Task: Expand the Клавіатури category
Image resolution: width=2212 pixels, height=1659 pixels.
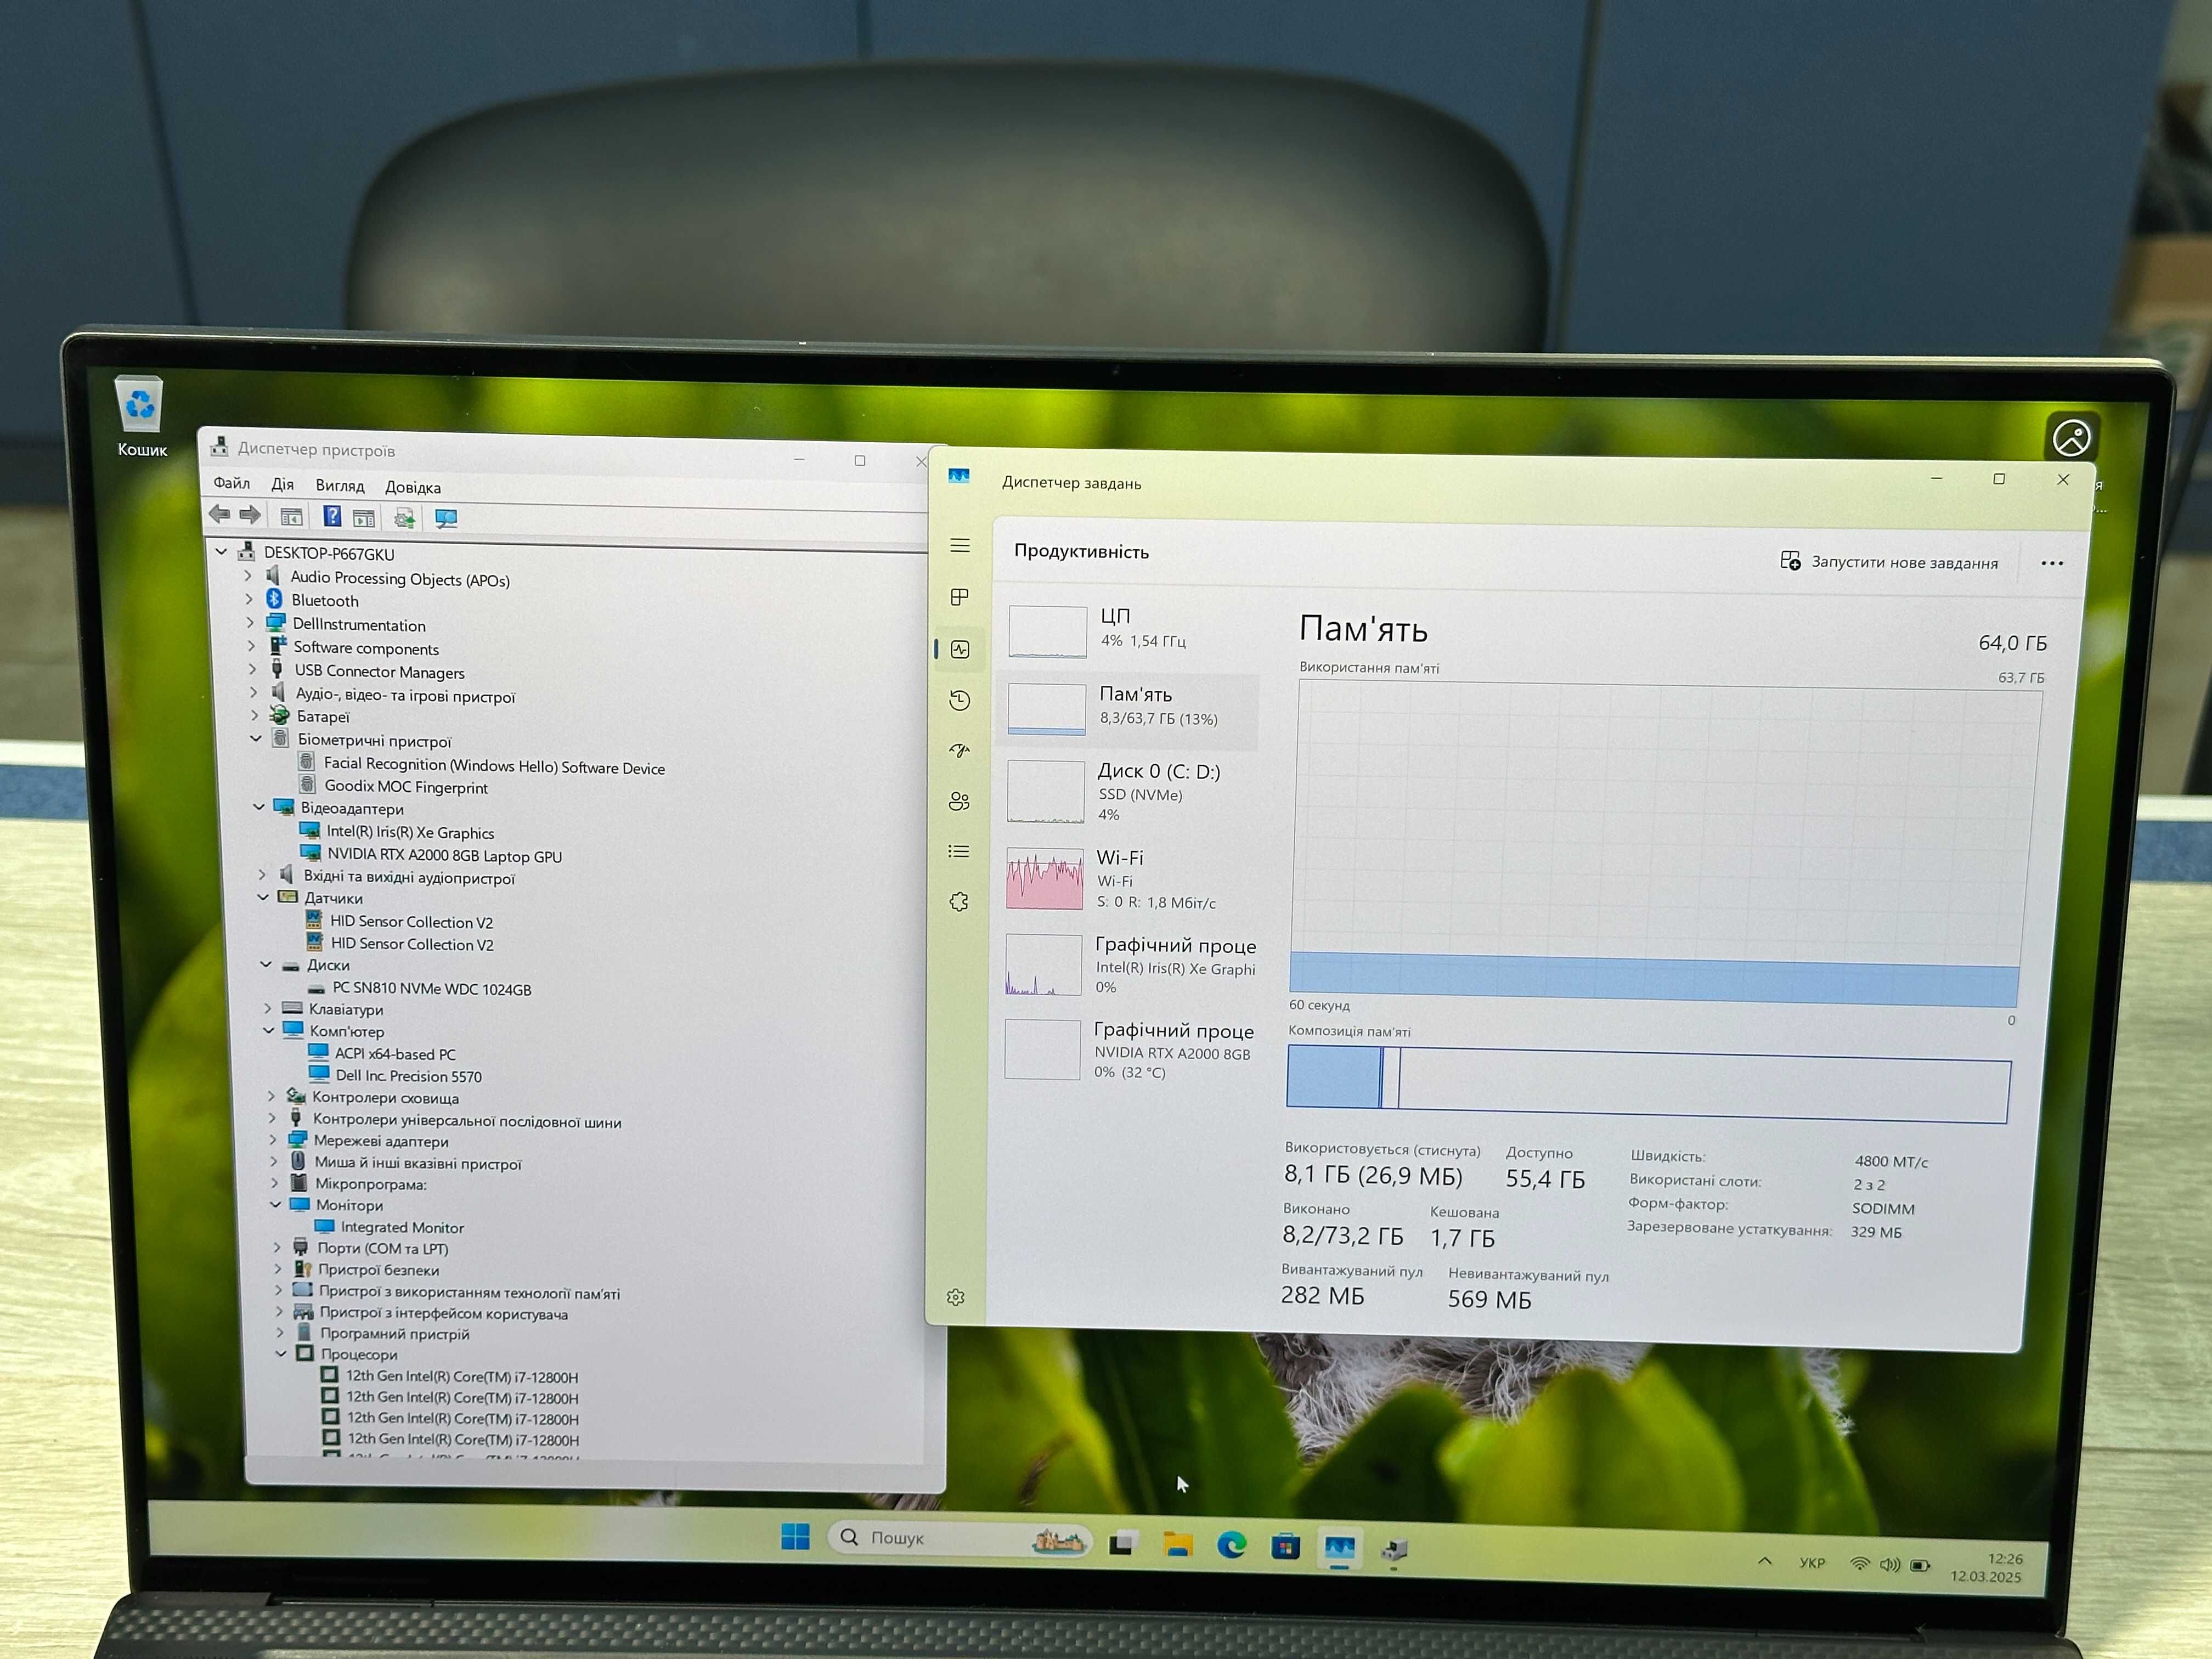Action: point(267,1008)
